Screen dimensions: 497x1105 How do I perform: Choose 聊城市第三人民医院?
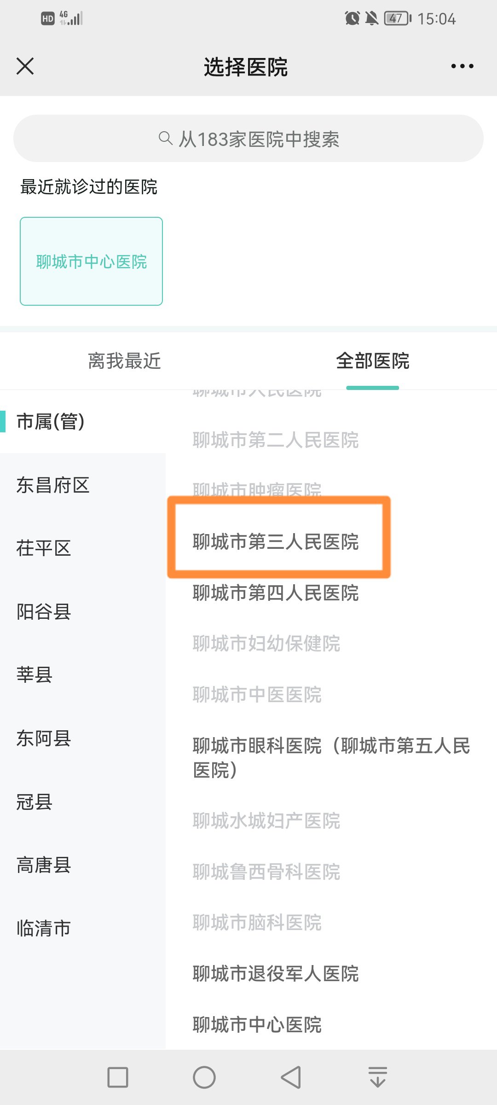pyautogui.click(x=276, y=542)
